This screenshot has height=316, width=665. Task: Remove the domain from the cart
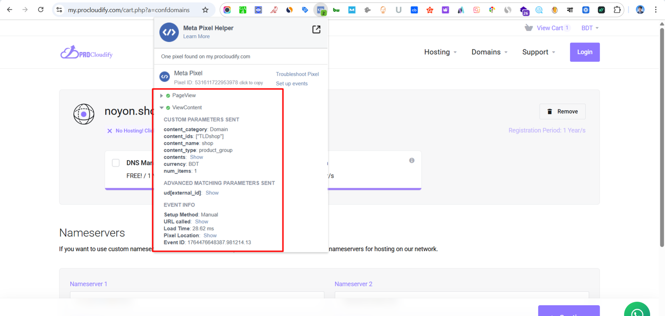coord(562,111)
